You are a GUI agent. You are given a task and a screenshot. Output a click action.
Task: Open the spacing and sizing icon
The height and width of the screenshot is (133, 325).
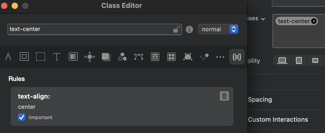pos(90,57)
